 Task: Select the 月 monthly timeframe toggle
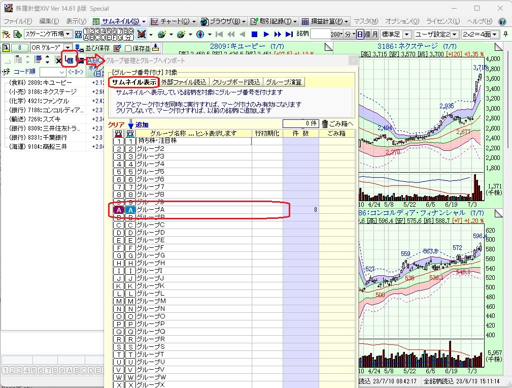(375, 34)
